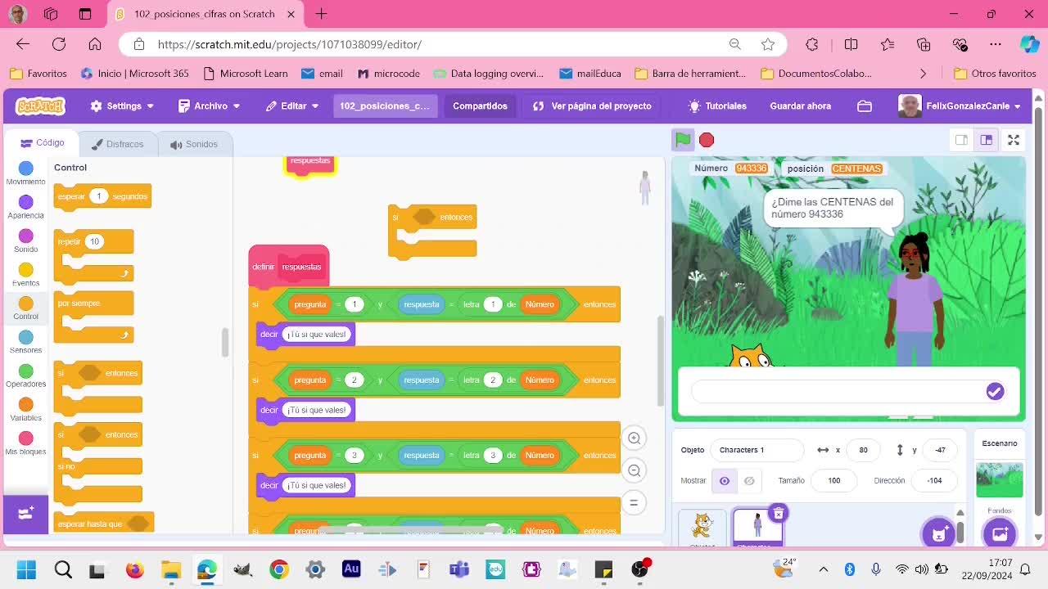Viewport: 1048px width, 589px height.
Task: Select Operadores block category
Action: pos(25,376)
